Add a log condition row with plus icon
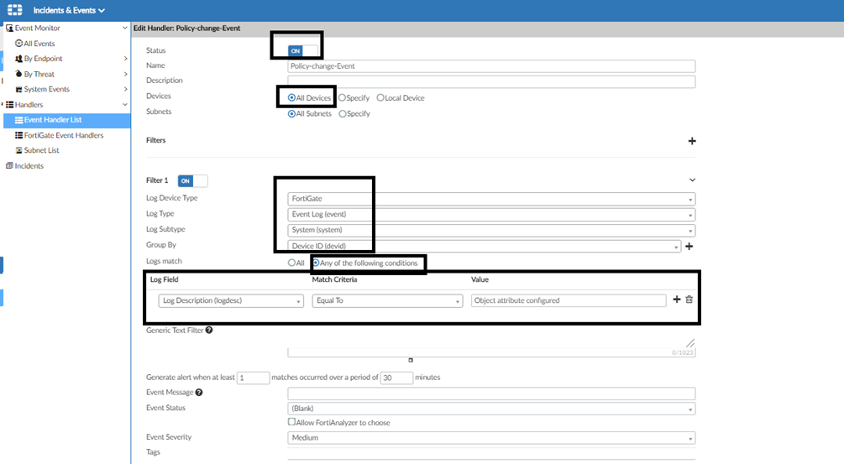 click(676, 300)
